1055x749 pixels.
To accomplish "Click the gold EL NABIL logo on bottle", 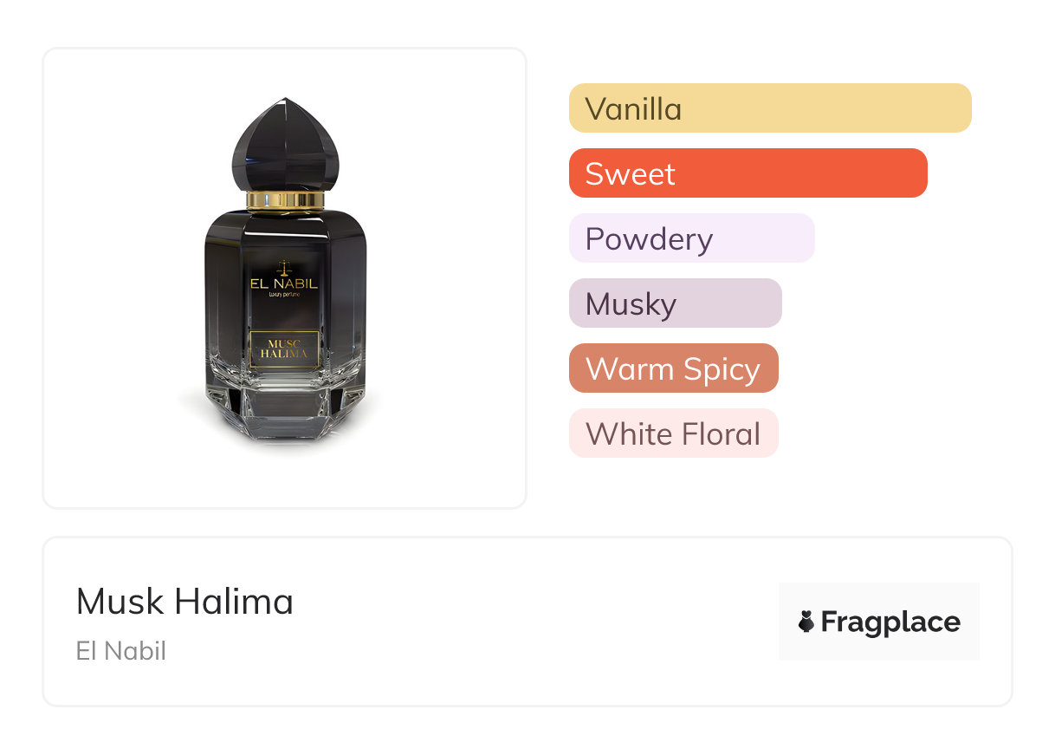I will 285,283.
